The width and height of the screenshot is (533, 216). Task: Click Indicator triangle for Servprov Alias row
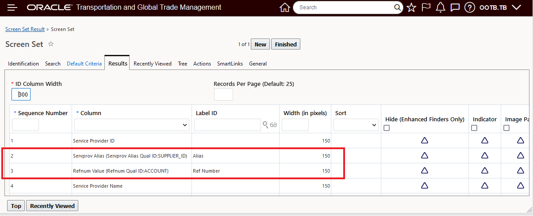coord(485,156)
